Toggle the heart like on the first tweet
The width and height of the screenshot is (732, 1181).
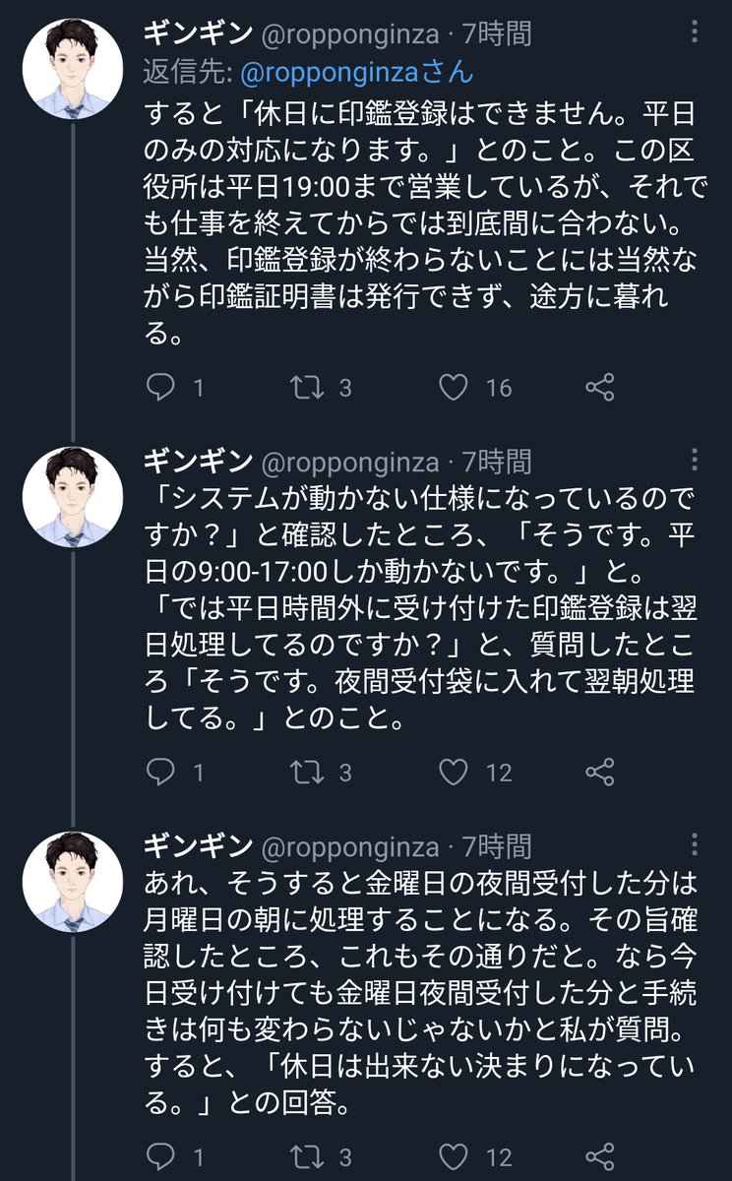(x=457, y=388)
